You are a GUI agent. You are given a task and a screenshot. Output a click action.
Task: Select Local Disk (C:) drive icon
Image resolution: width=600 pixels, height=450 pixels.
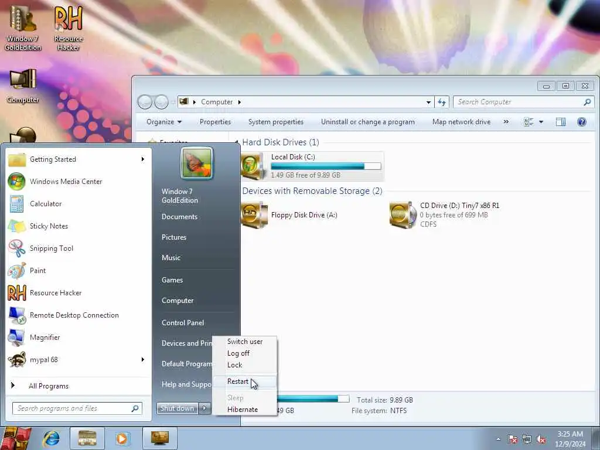pos(252,166)
